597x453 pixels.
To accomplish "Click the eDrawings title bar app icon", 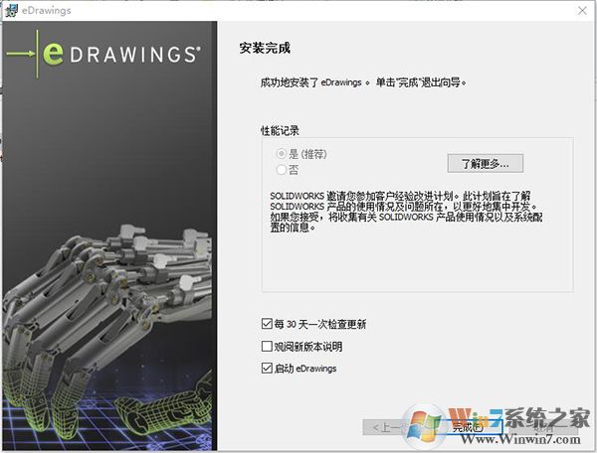I will coord(11,10).
